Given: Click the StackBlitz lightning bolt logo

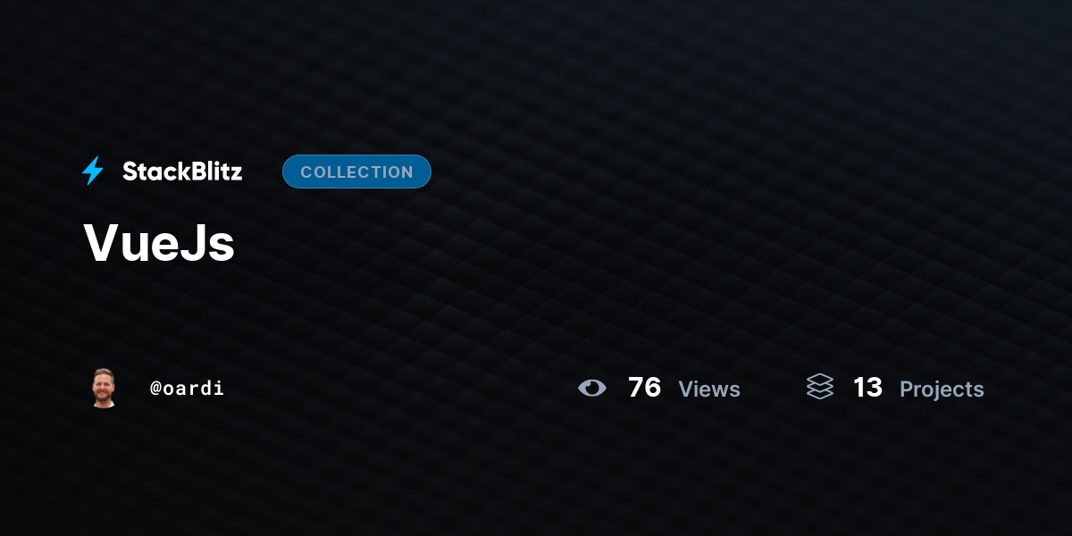Looking at the screenshot, I should 93,171.
